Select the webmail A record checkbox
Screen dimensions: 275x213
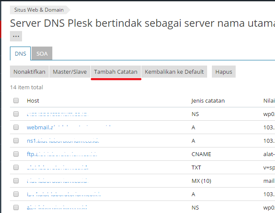click(16, 127)
